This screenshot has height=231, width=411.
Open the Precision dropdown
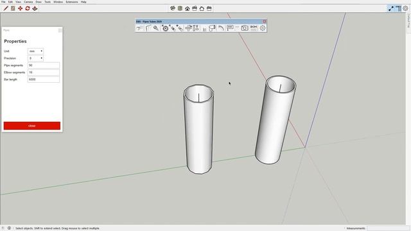(x=35, y=58)
